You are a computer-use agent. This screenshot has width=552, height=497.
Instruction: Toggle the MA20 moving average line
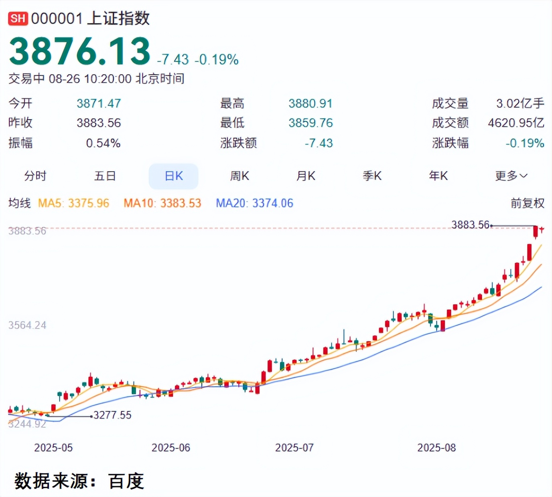pos(254,203)
